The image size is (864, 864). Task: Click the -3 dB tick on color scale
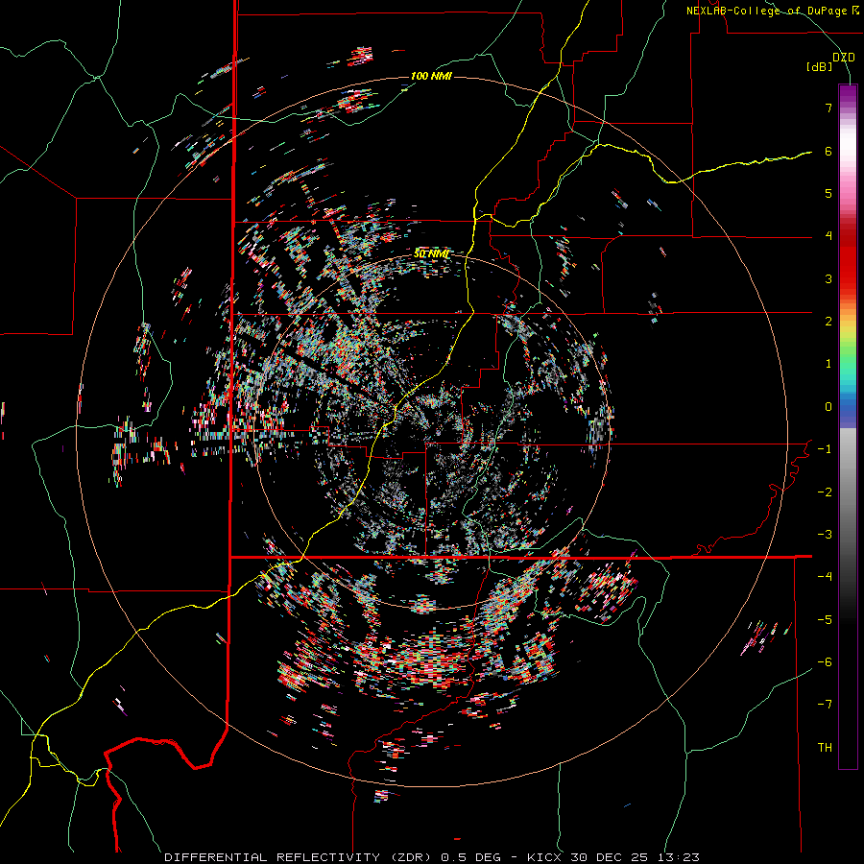click(825, 535)
